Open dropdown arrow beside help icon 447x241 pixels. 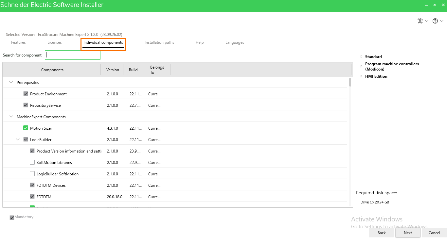pos(442,21)
